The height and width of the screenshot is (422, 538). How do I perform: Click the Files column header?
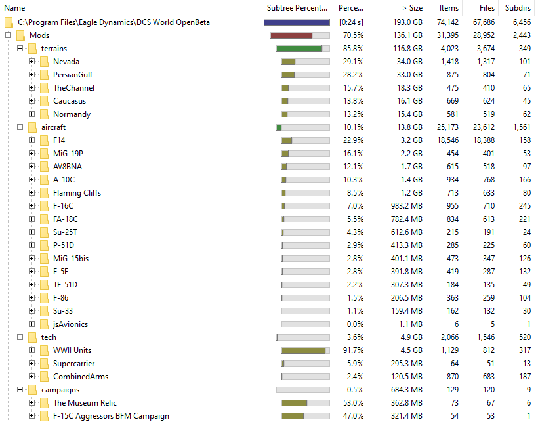[484, 7]
